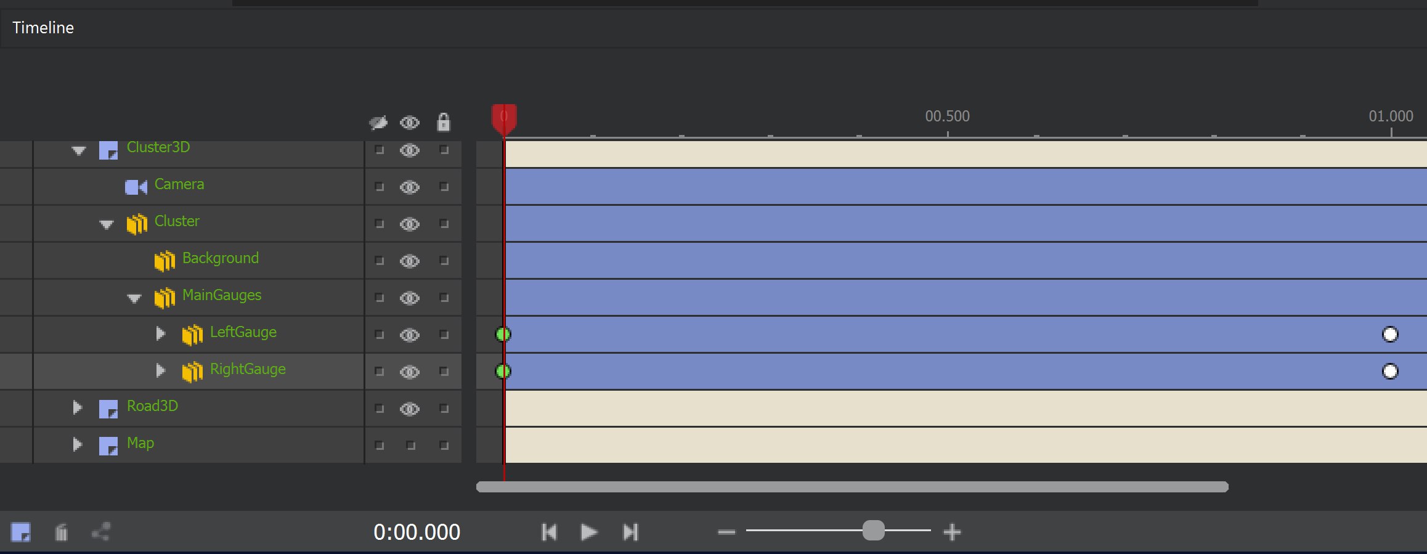Jump to timeline start
The width and height of the screenshot is (1427, 554).
(x=549, y=532)
